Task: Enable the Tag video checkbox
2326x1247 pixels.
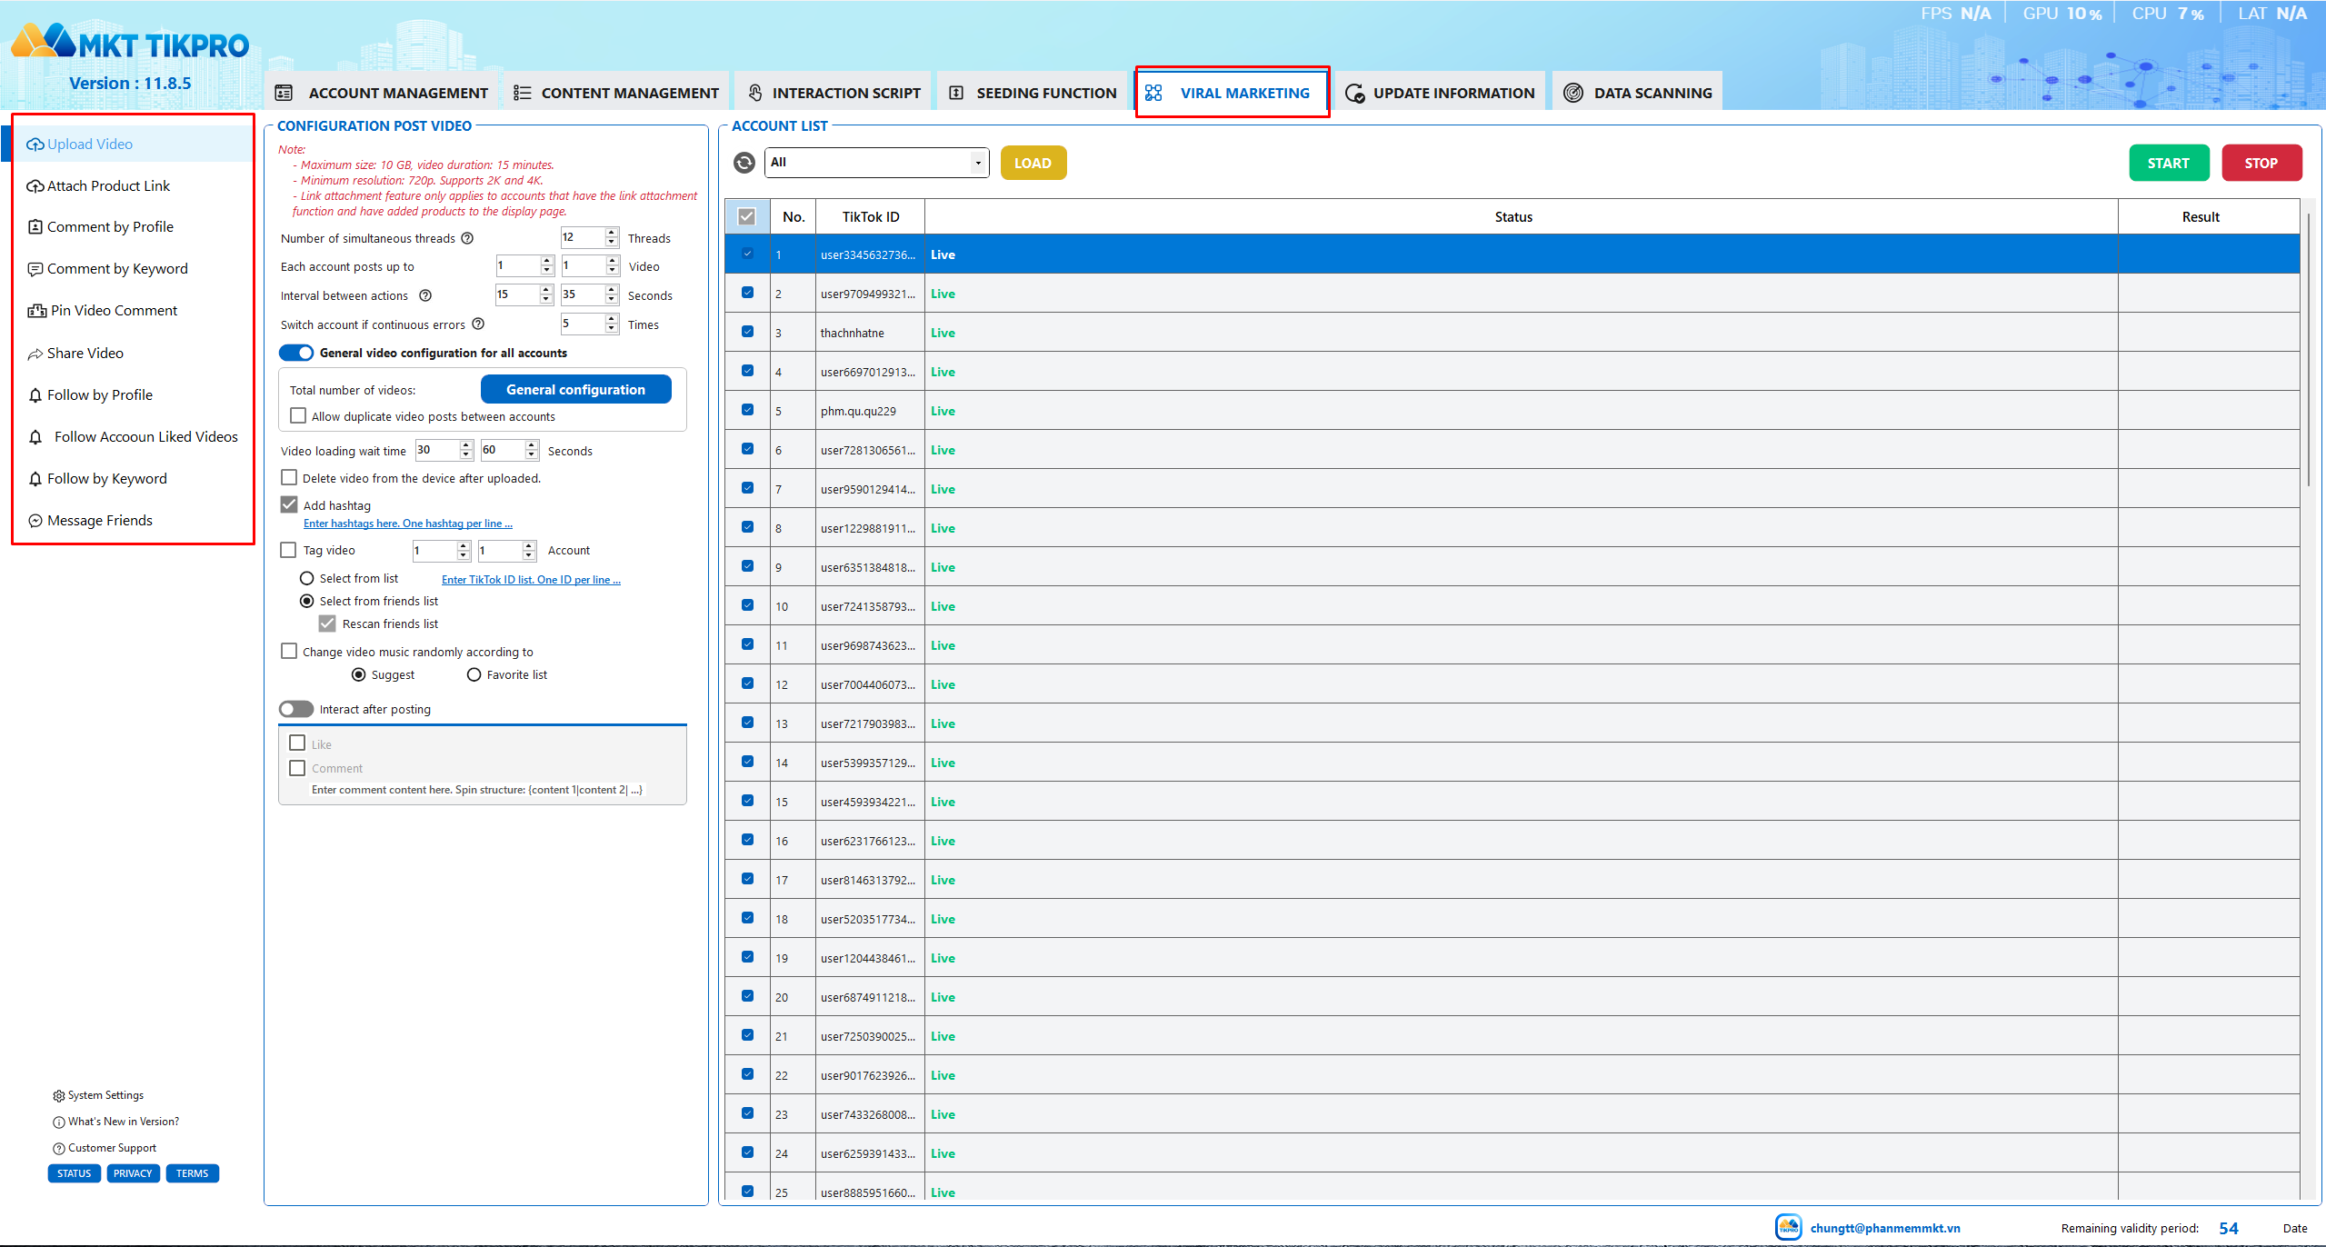Action: pos(288,550)
